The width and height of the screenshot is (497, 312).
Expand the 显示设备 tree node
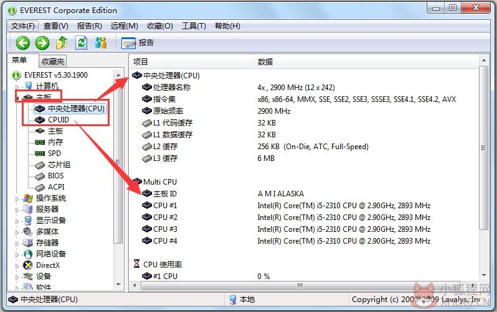click(x=17, y=221)
